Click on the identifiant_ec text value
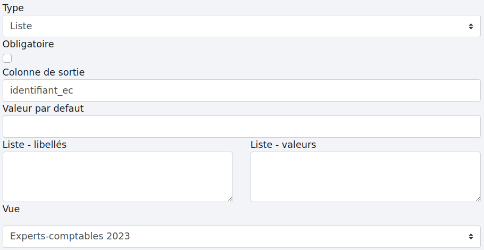The width and height of the screenshot is (484, 250). tap(41, 90)
